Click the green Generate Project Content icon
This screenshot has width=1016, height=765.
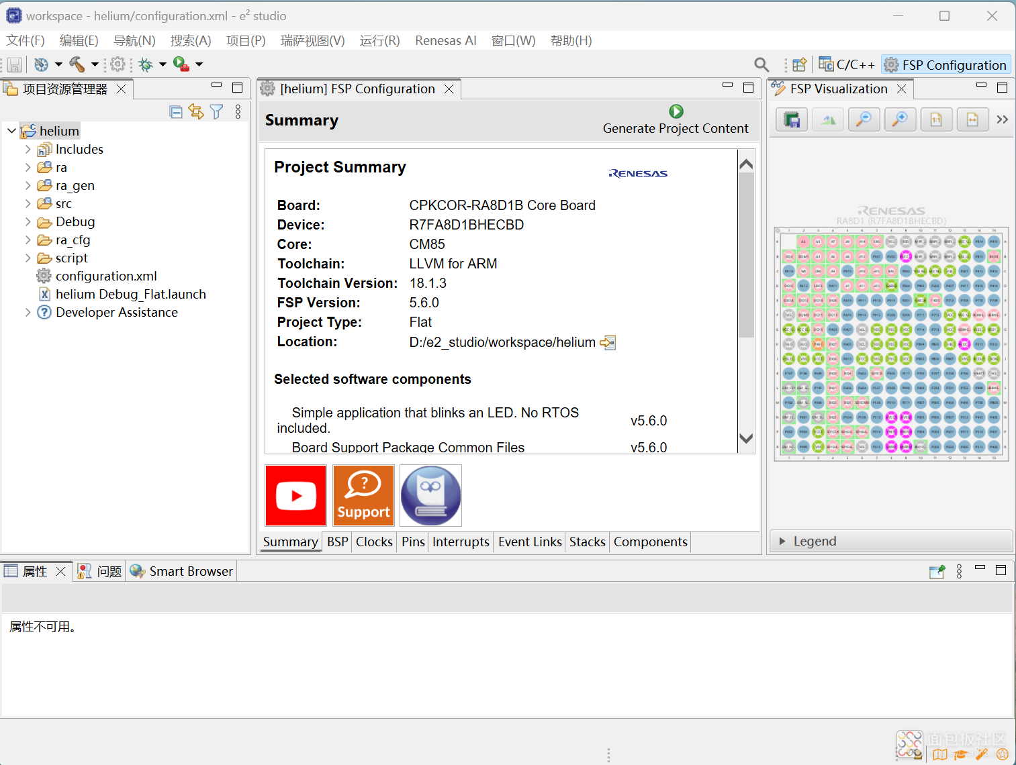coord(676,111)
